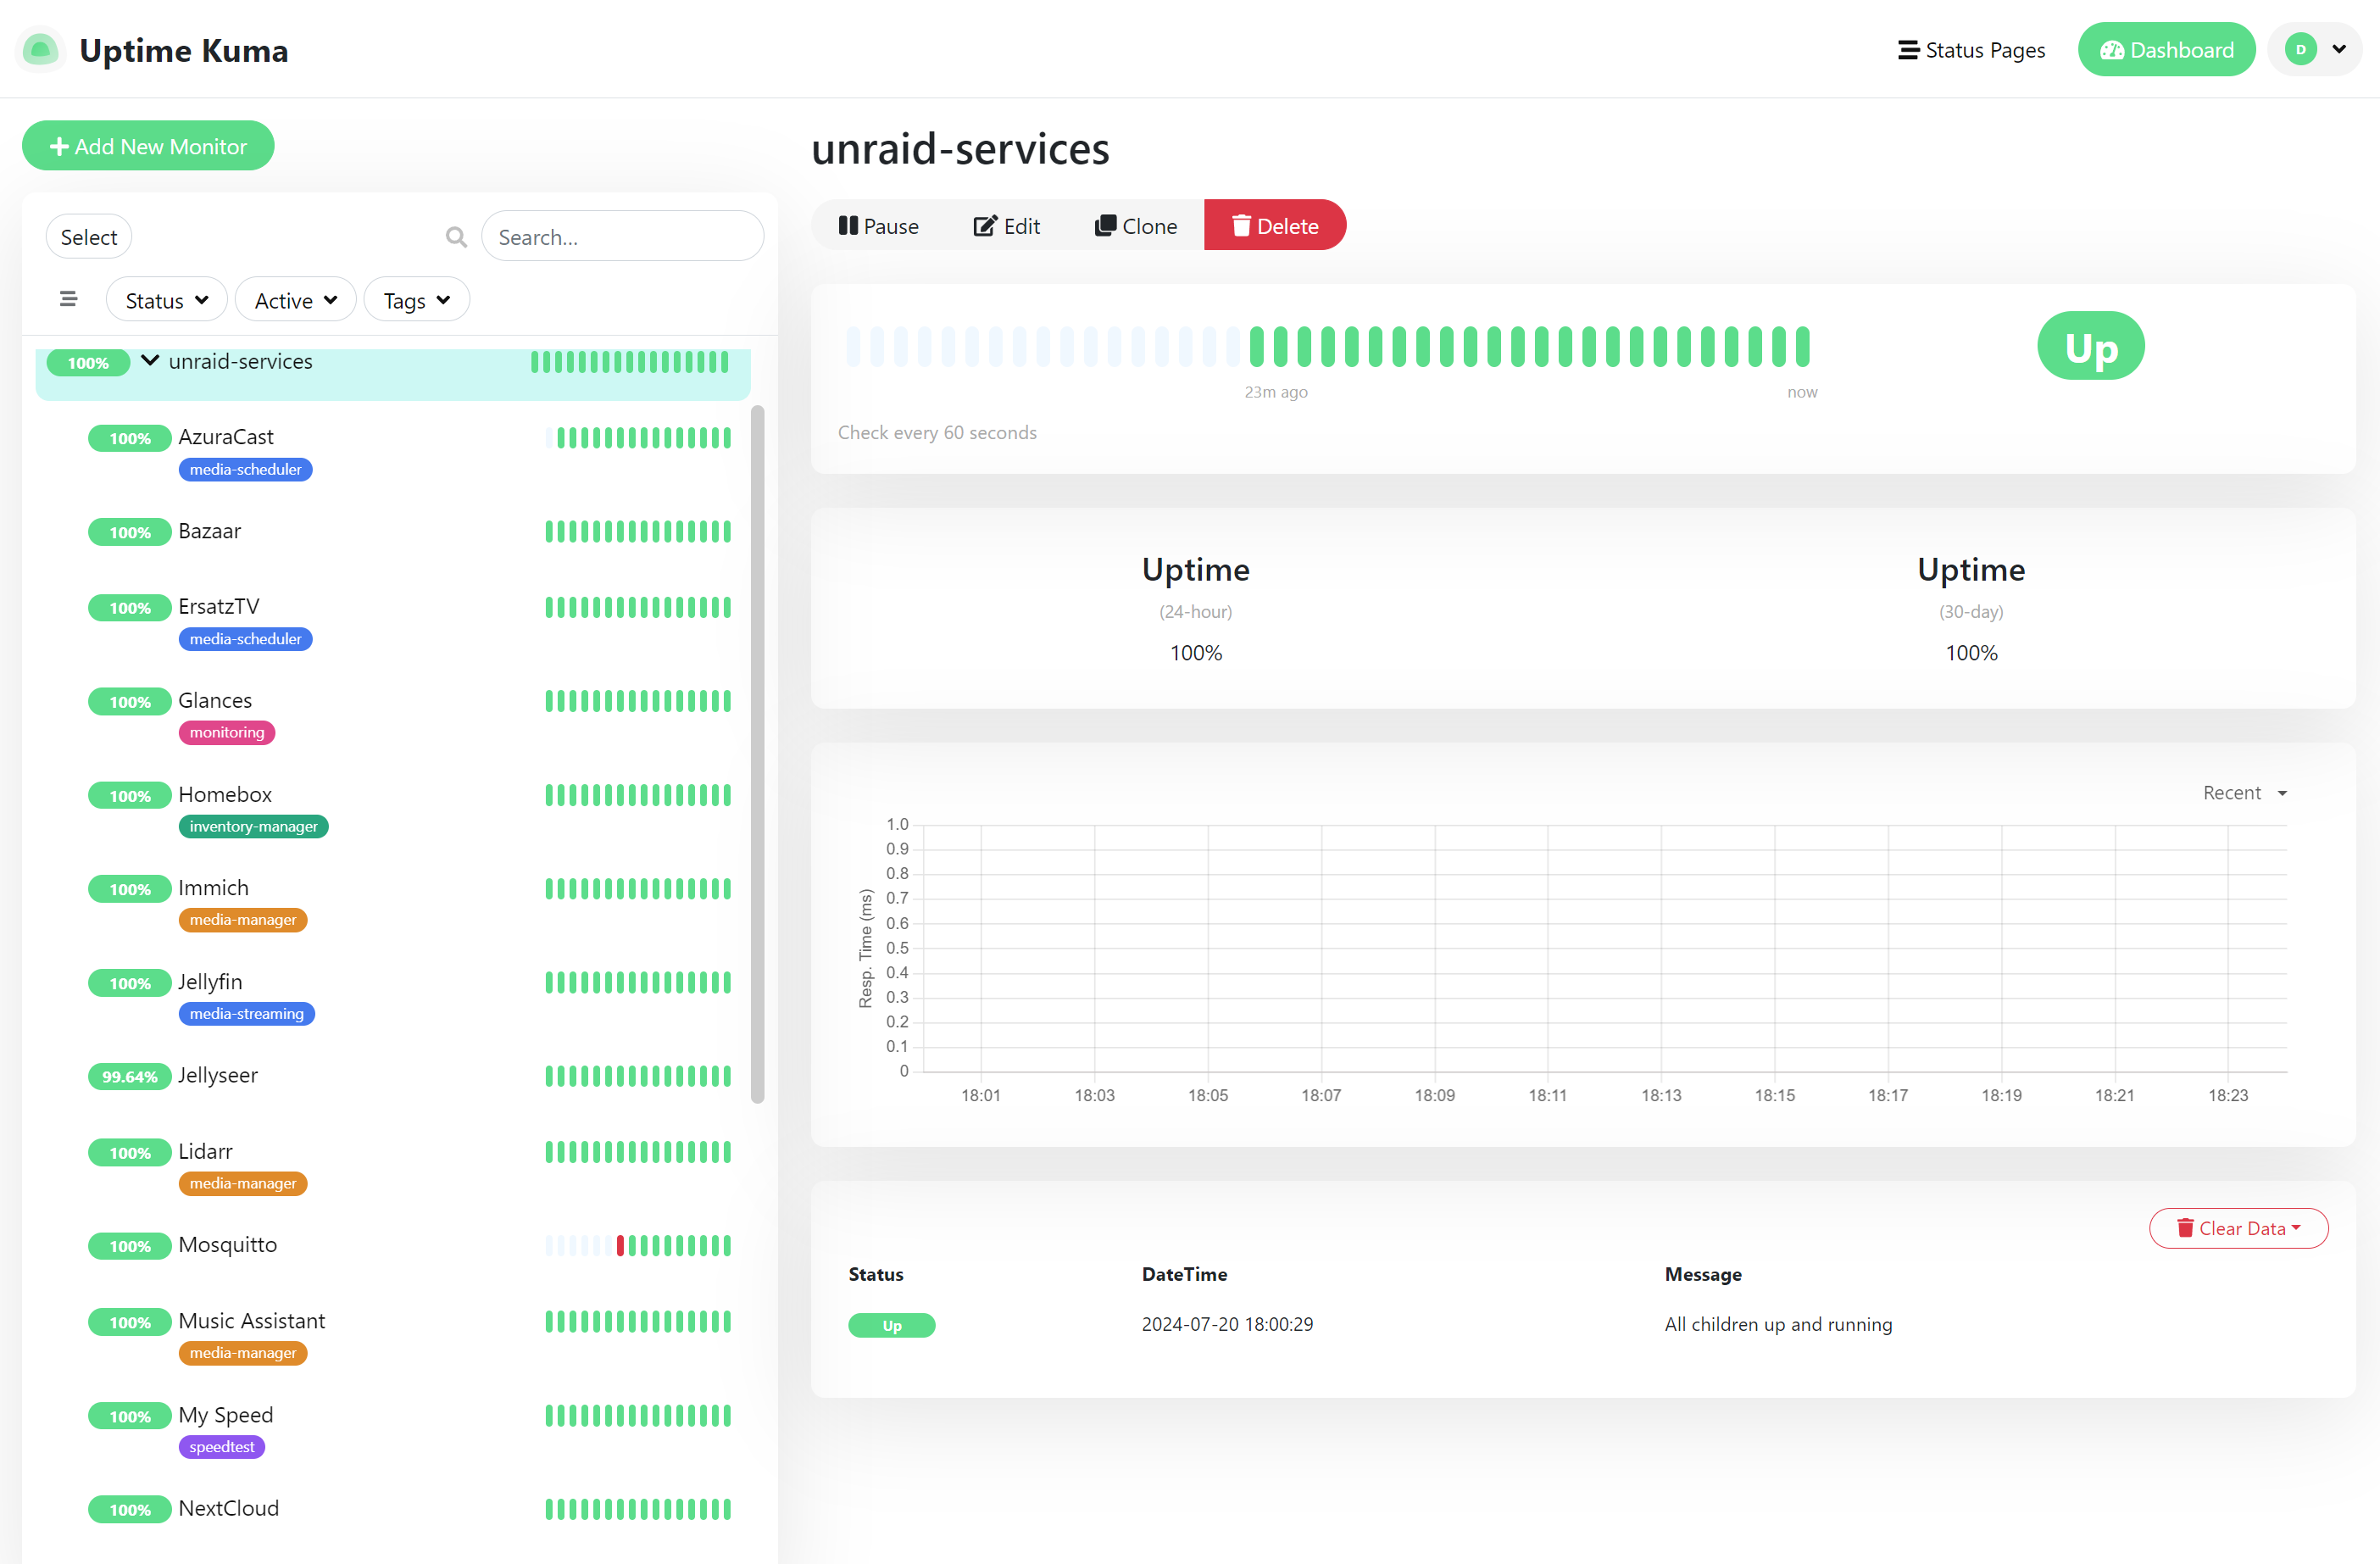Pause the unraid-services monitor
This screenshot has height=1564, width=2380.
pos(879,226)
